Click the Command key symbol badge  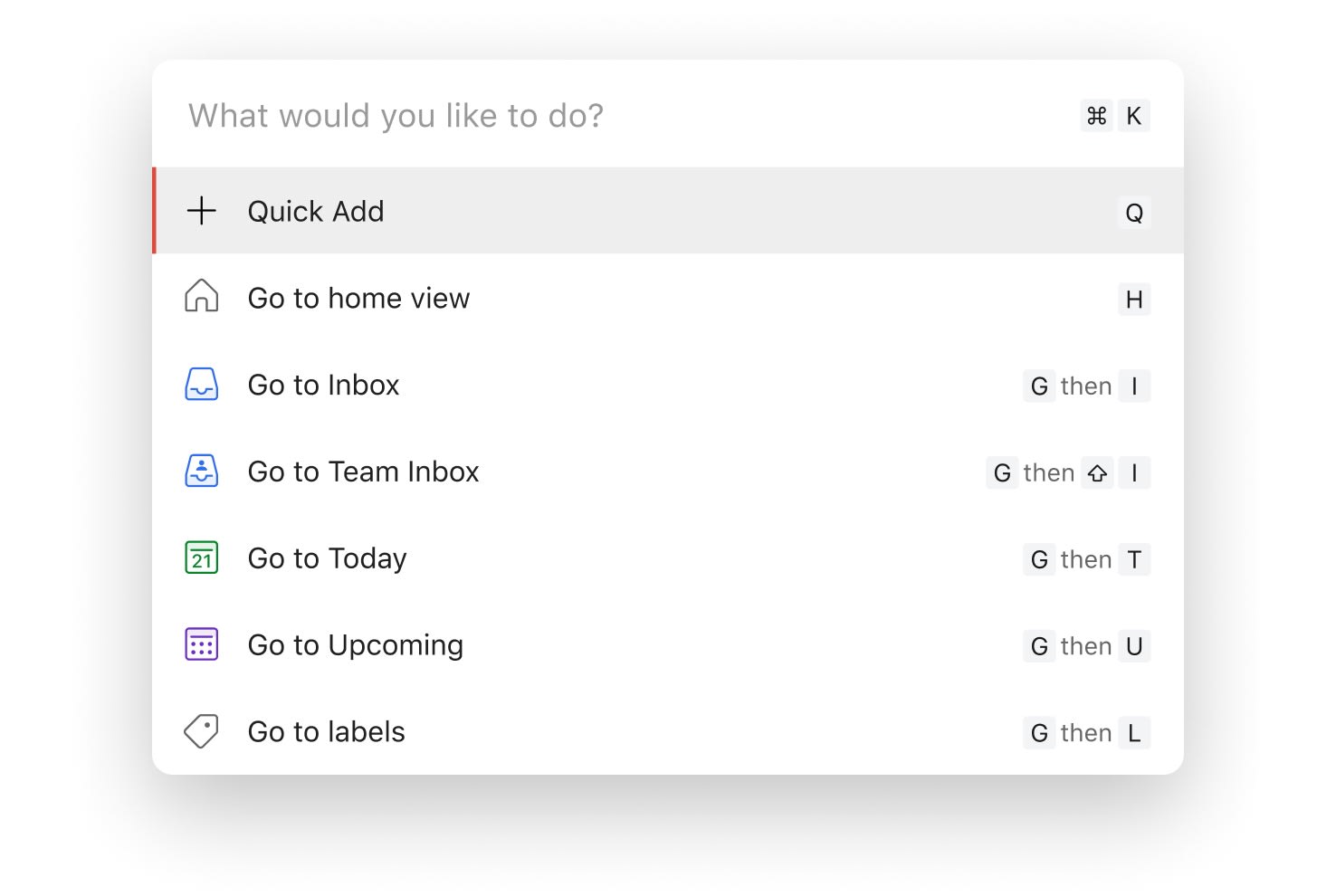pos(1097,116)
